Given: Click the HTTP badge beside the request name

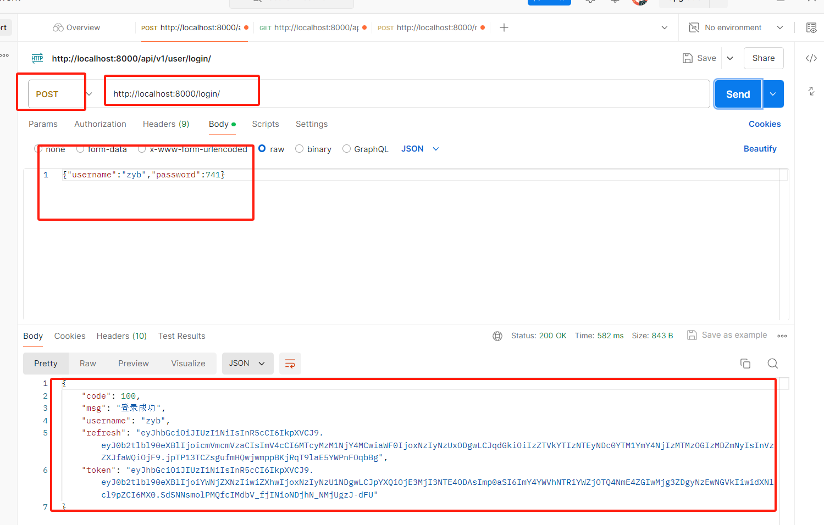Looking at the screenshot, I should 37,58.
